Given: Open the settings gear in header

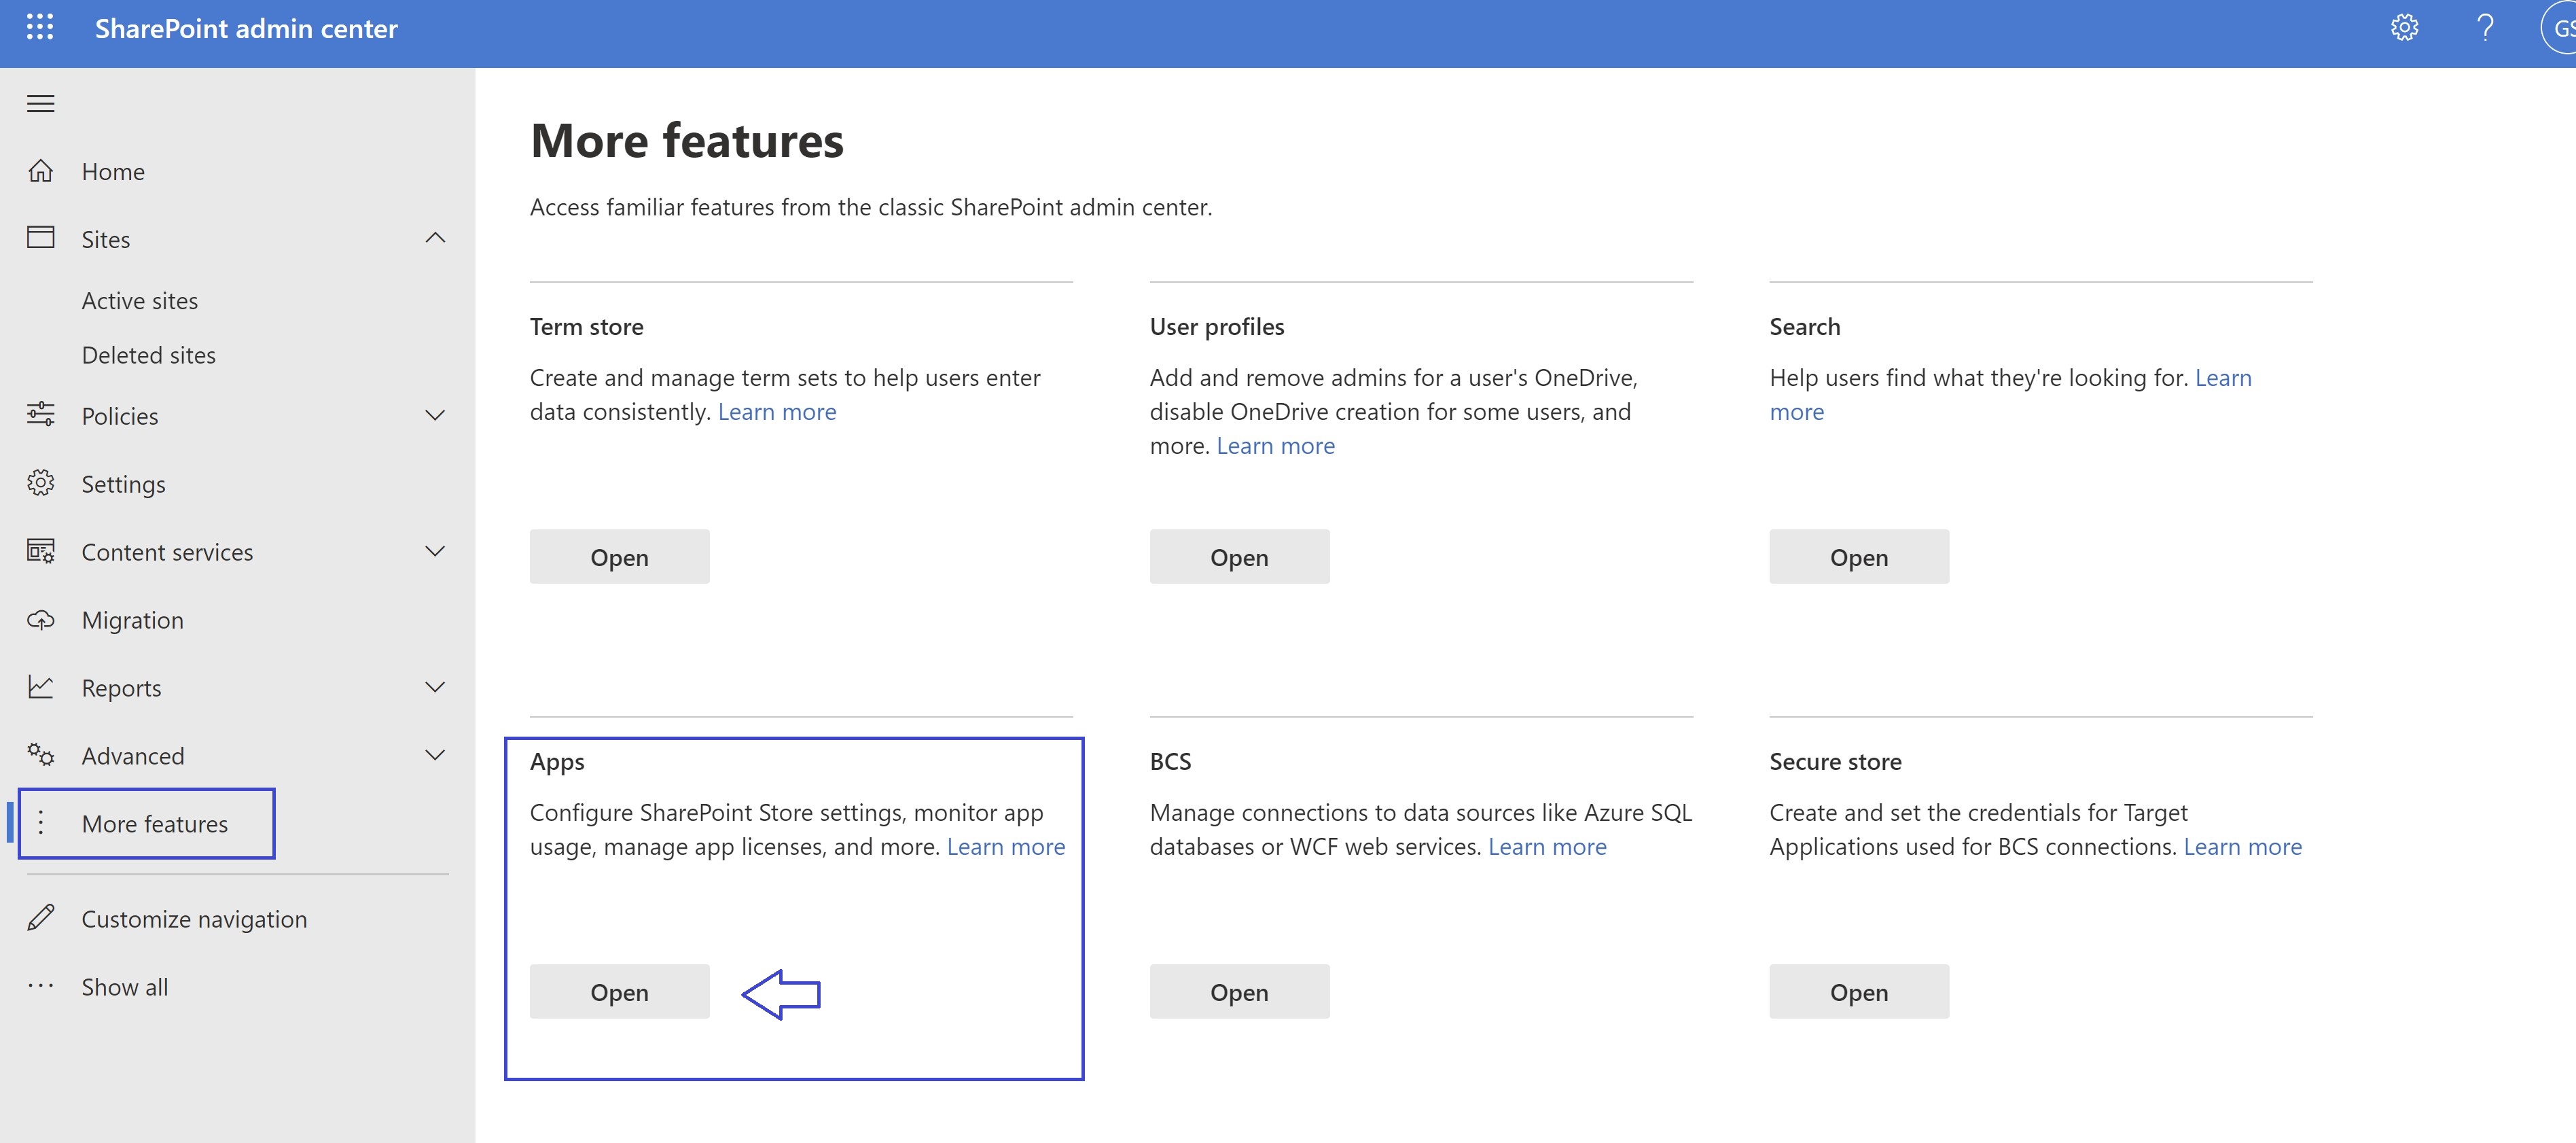Looking at the screenshot, I should click(x=2404, y=28).
